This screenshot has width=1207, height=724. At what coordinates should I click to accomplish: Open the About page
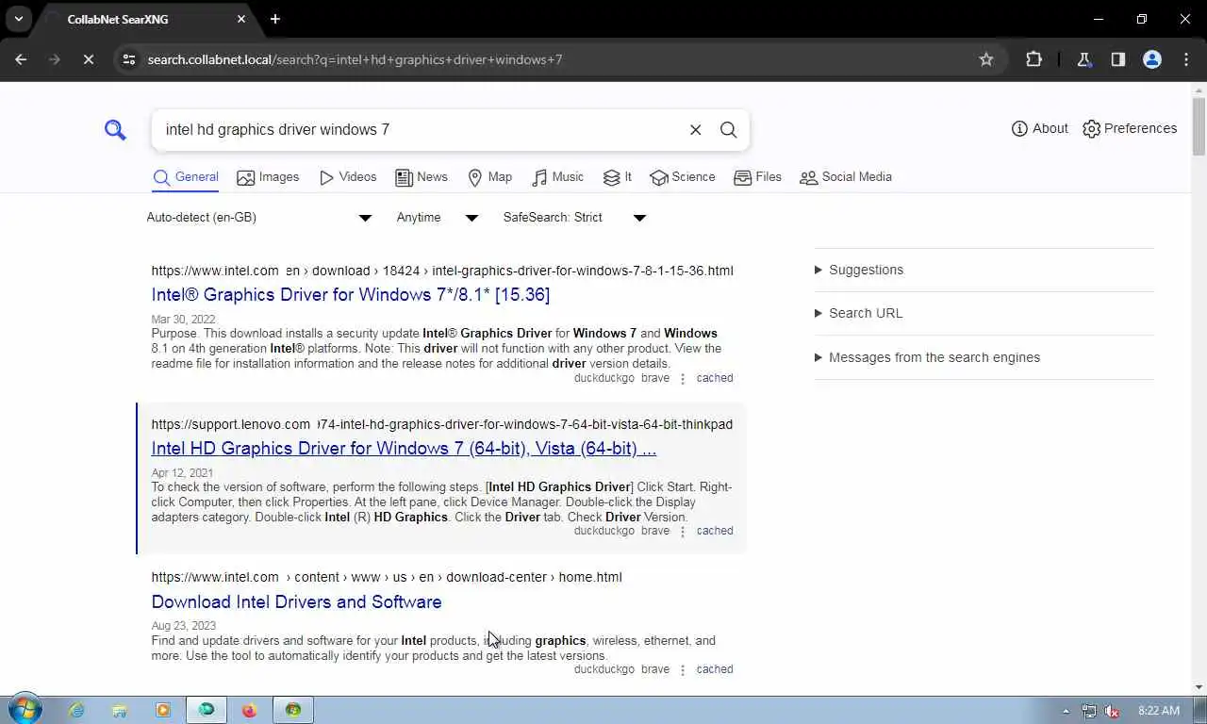coord(1039,128)
